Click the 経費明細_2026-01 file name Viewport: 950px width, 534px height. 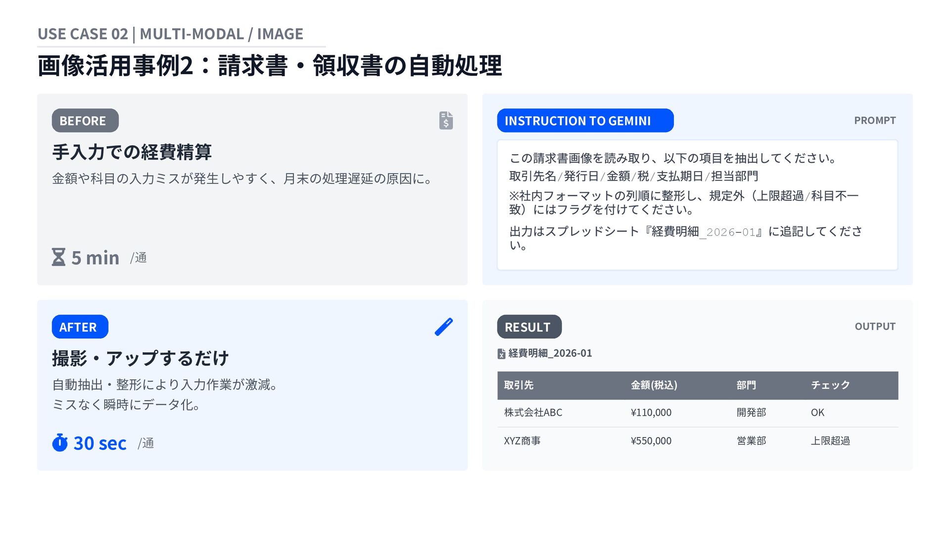click(550, 353)
